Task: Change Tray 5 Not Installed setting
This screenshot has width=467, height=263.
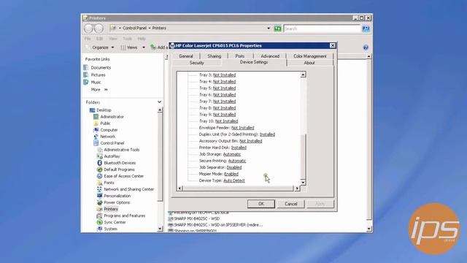Action: tap(224, 88)
